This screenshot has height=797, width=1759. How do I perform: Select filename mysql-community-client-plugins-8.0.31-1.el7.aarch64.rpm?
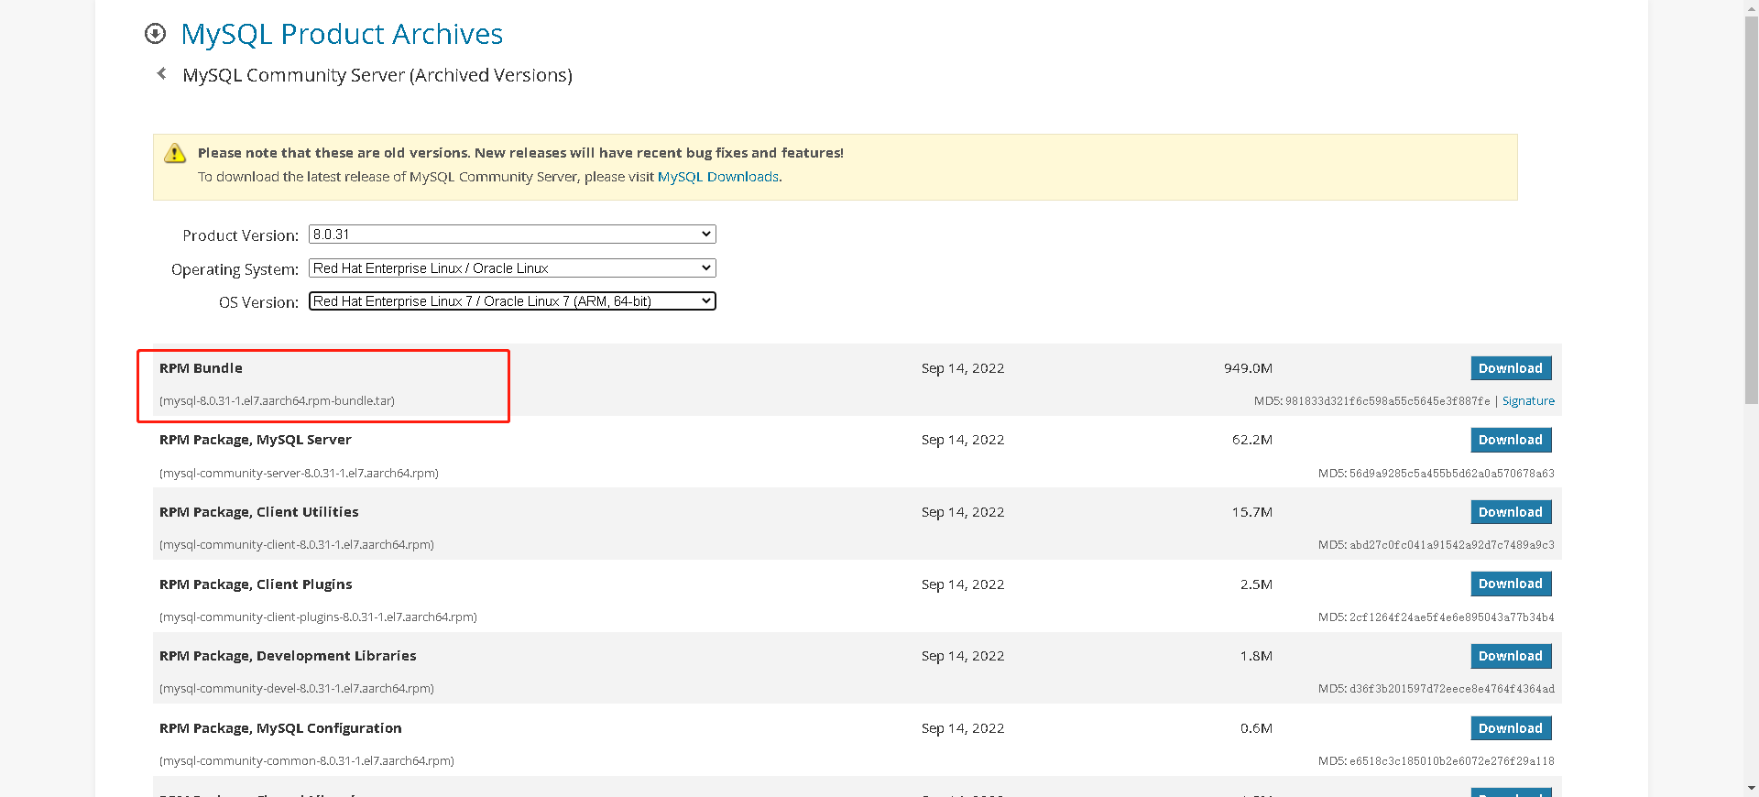pyautogui.click(x=318, y=617)
